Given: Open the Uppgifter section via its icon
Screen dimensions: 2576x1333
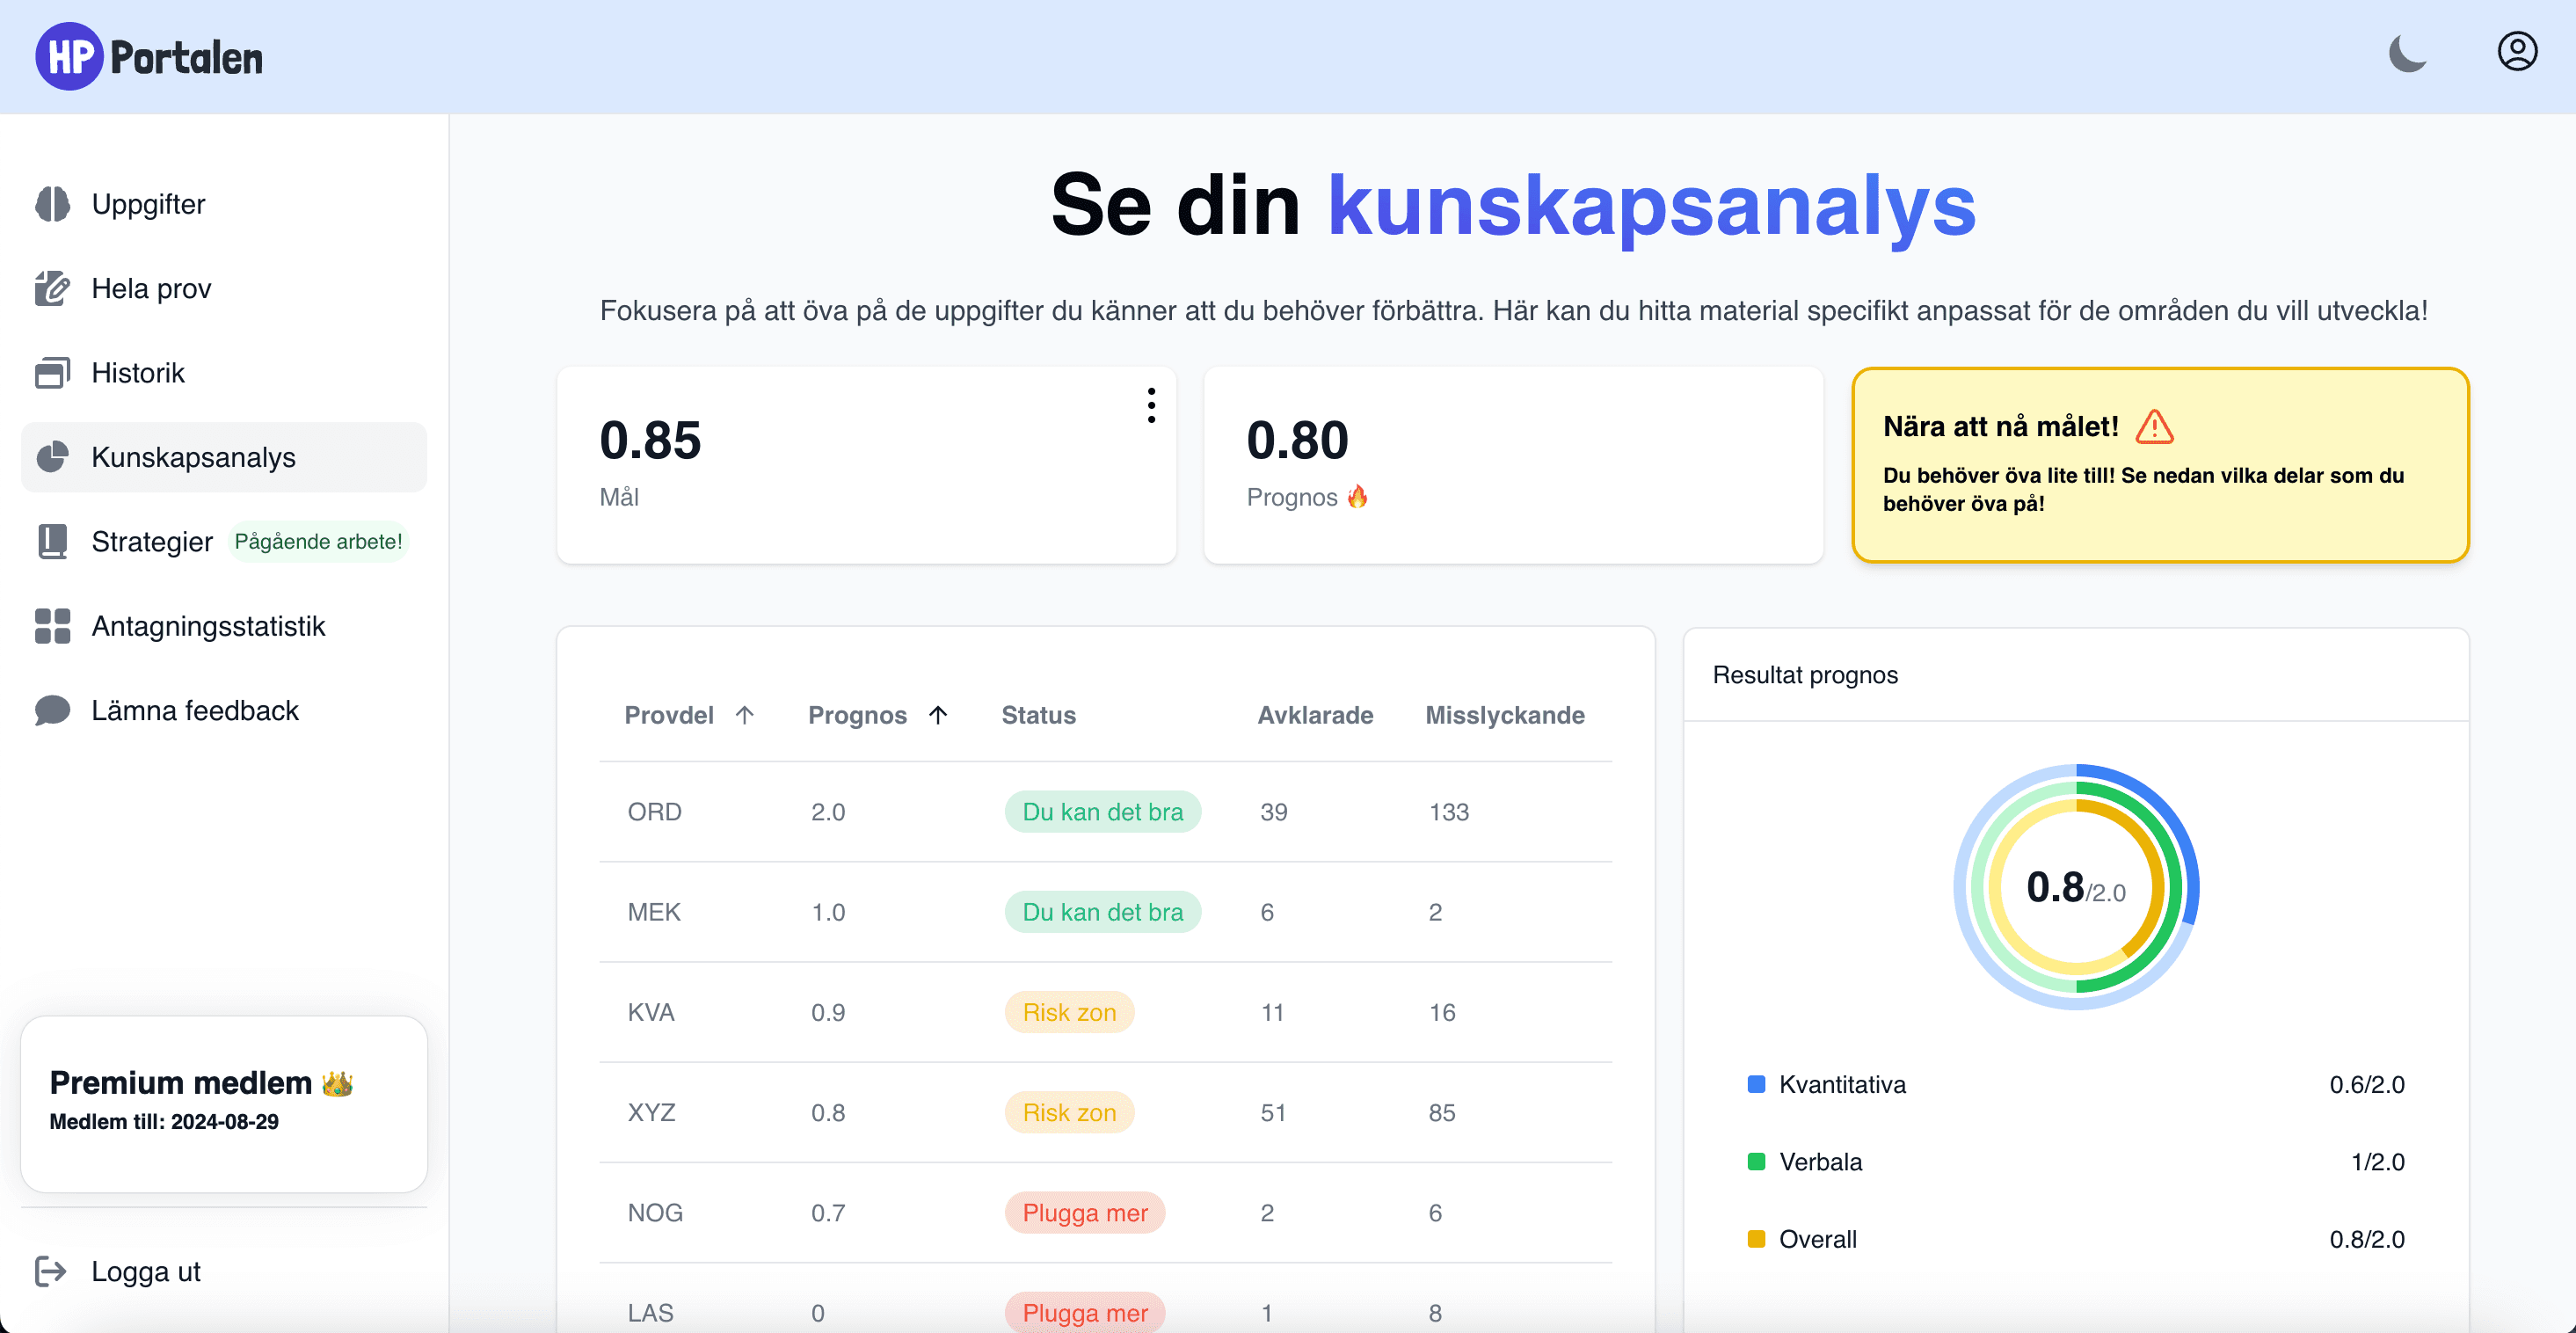Looking at the screenshot, I should [53, 203].
